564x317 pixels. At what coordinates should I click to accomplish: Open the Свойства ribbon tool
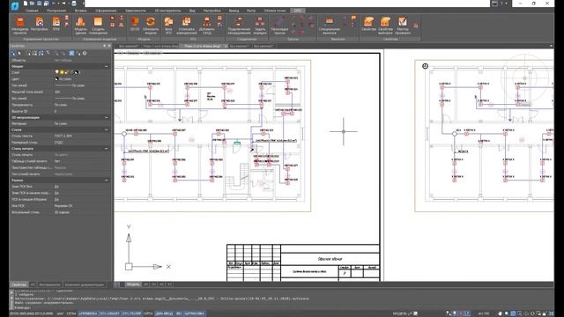368,24
